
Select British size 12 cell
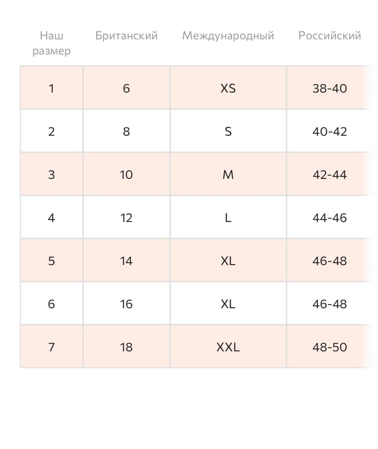pos(126,218)
